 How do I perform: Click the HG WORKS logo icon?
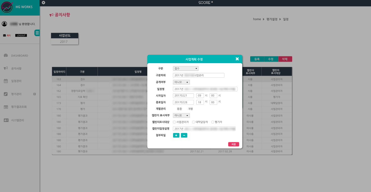7,7
